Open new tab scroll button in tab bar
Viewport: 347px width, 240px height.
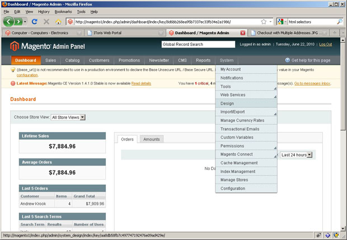(x=335, y=33)
